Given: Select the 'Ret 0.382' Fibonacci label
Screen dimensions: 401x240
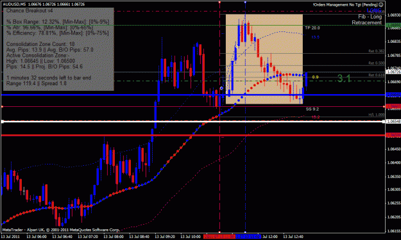Looking at the screenshot, I should coord(376,51).
